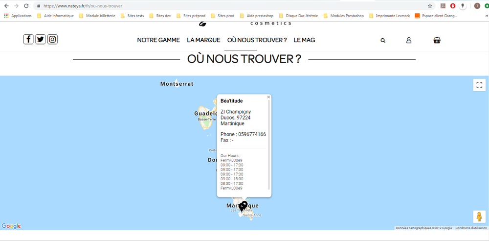Open LE MAG menu

(x=304, y=40)
